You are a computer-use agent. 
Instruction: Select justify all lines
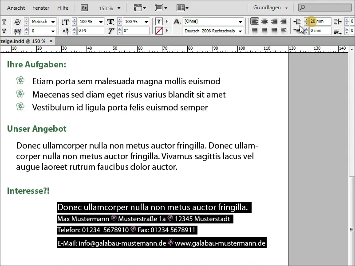(274, 31)
